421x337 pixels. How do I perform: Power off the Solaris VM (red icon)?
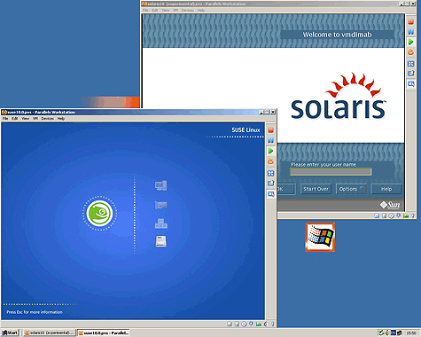410,21
